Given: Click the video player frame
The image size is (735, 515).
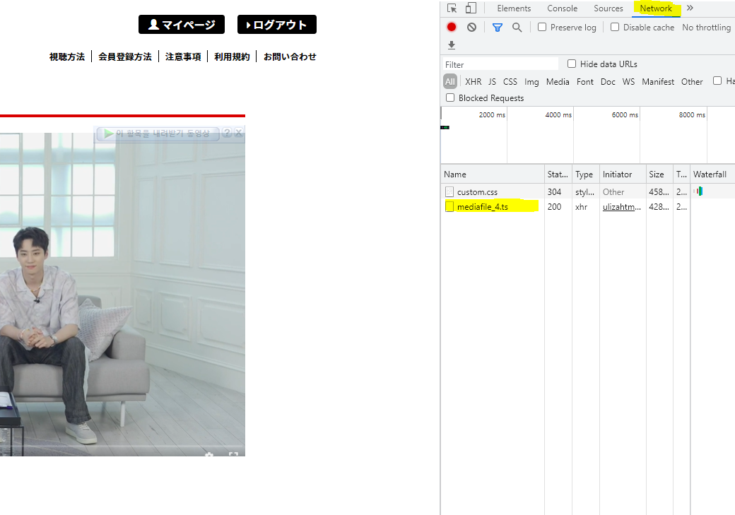Looking at the screenshot, I should 122,295.
